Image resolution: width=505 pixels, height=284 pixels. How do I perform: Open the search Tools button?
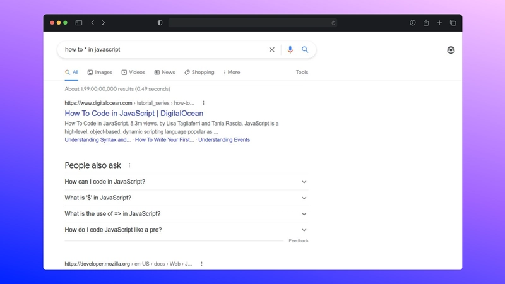point(302,73)
